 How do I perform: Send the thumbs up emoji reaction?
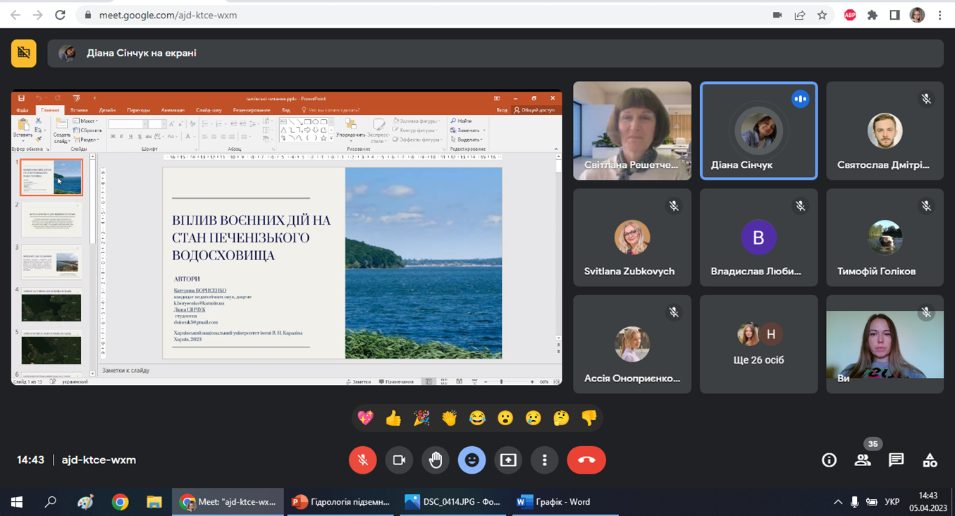[393, 418]
